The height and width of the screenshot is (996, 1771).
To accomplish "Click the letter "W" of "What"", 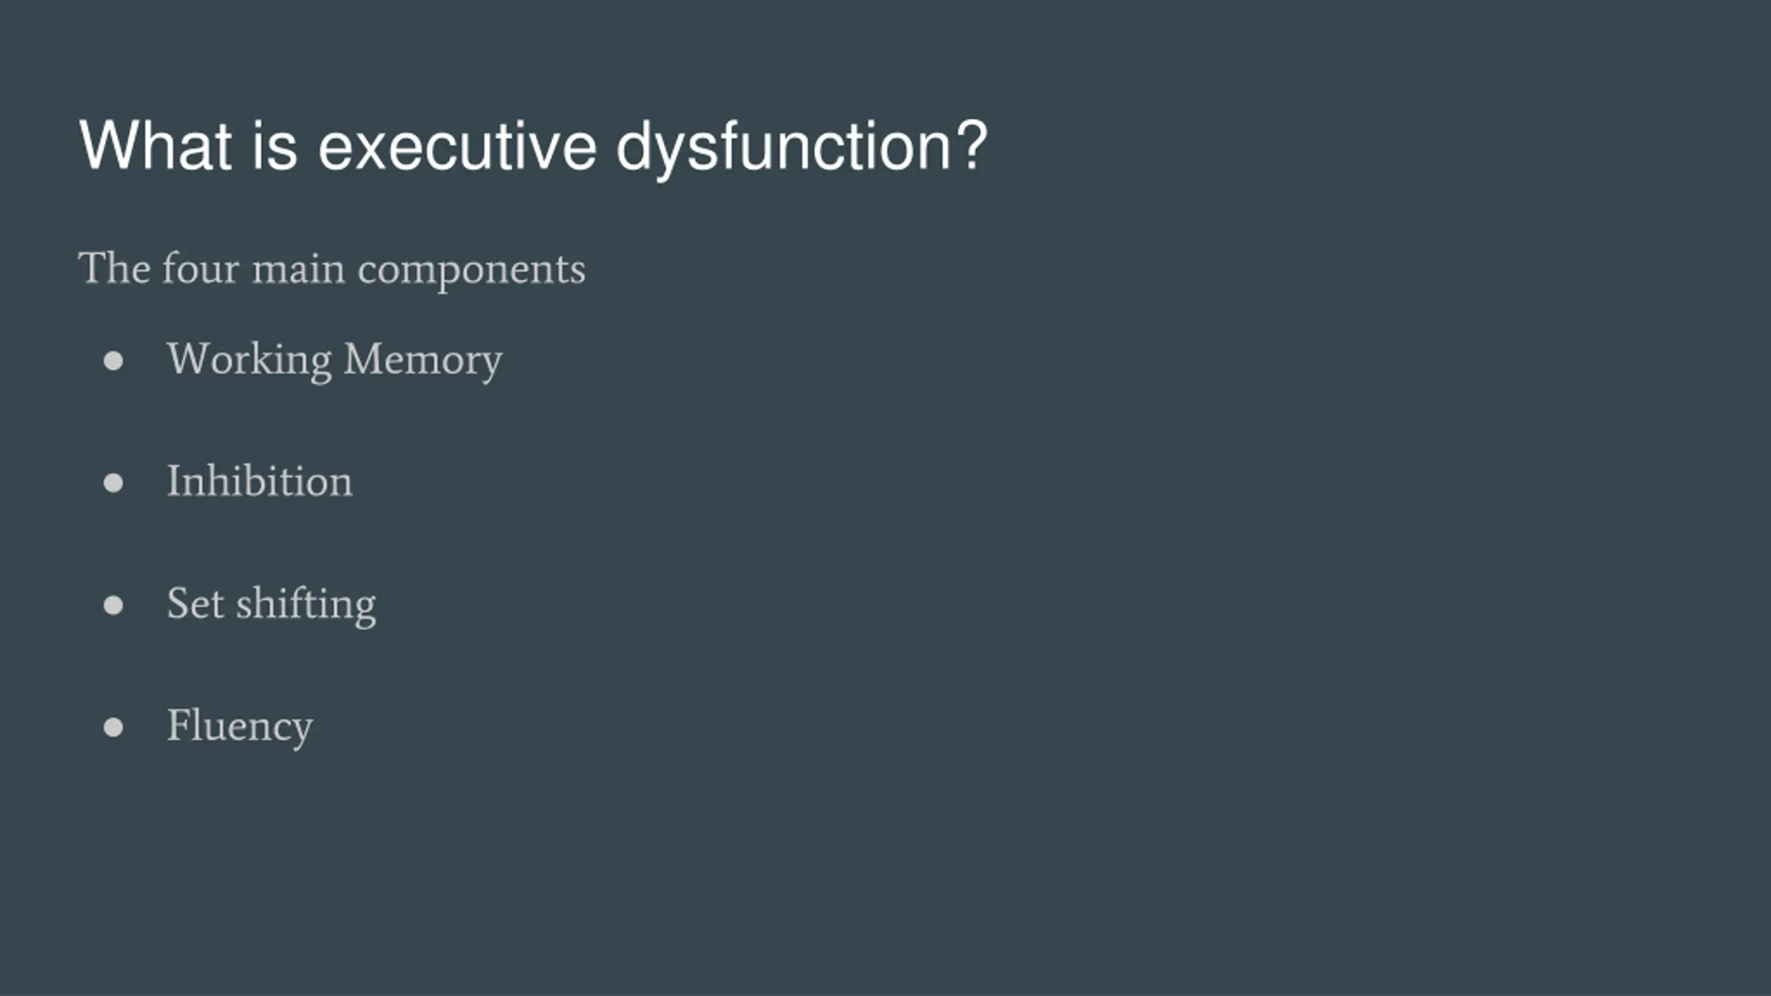I will pyautogui.click(x=107, y=145).
